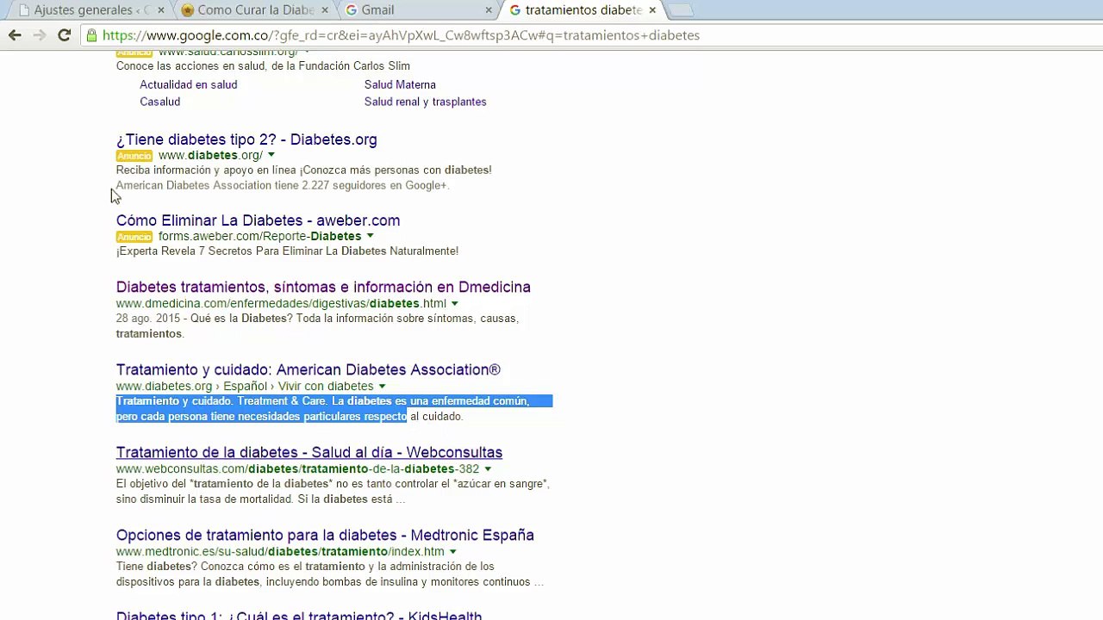Click the 'American Diabetes Association tiene 2.227 seguidores' text
The width and height of the screenshot is (1103, 620).
click(x=283, y=185)
